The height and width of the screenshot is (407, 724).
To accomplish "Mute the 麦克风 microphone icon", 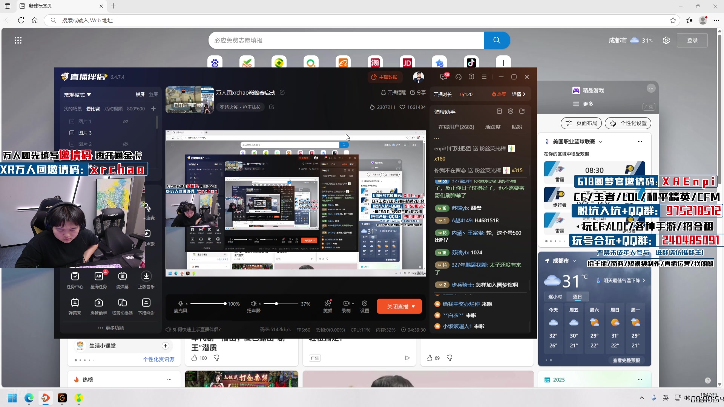I will tap(181, 304).
